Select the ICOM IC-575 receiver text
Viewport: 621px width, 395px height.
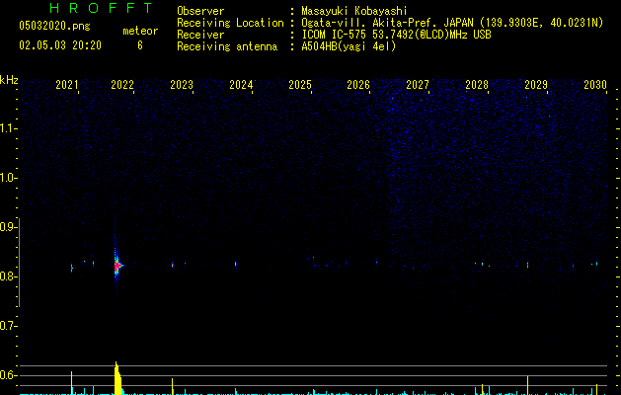tap(396, 35)
